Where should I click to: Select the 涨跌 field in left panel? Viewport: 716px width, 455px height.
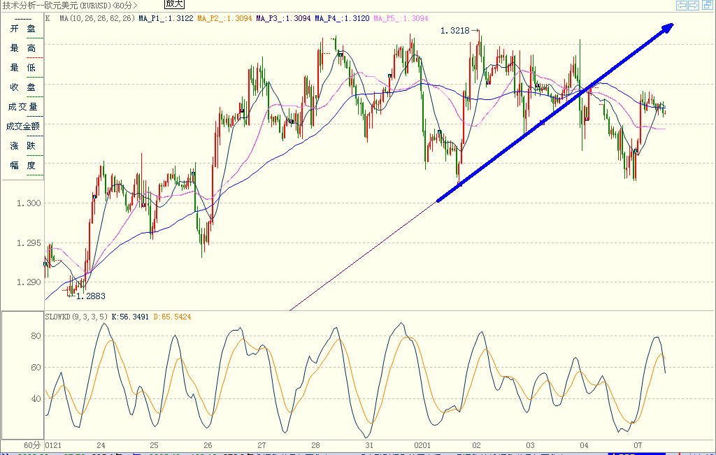[x=23, y=146]
